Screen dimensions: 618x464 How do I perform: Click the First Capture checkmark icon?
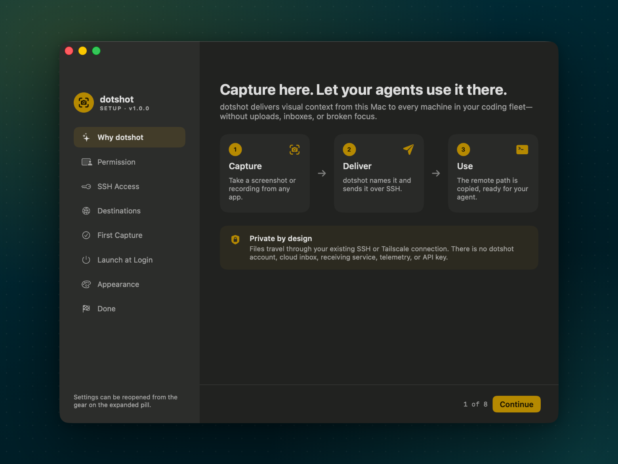86,235
